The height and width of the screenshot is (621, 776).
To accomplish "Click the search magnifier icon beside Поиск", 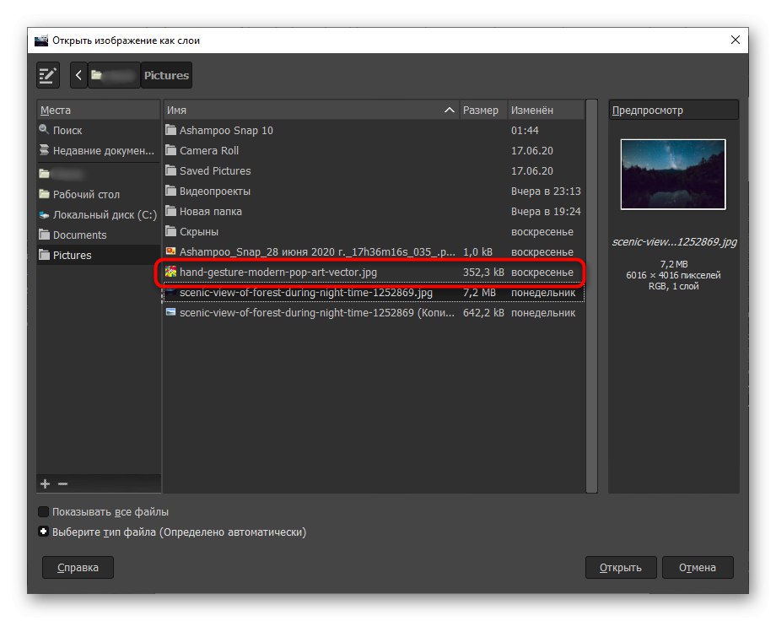I will point(44,130).
